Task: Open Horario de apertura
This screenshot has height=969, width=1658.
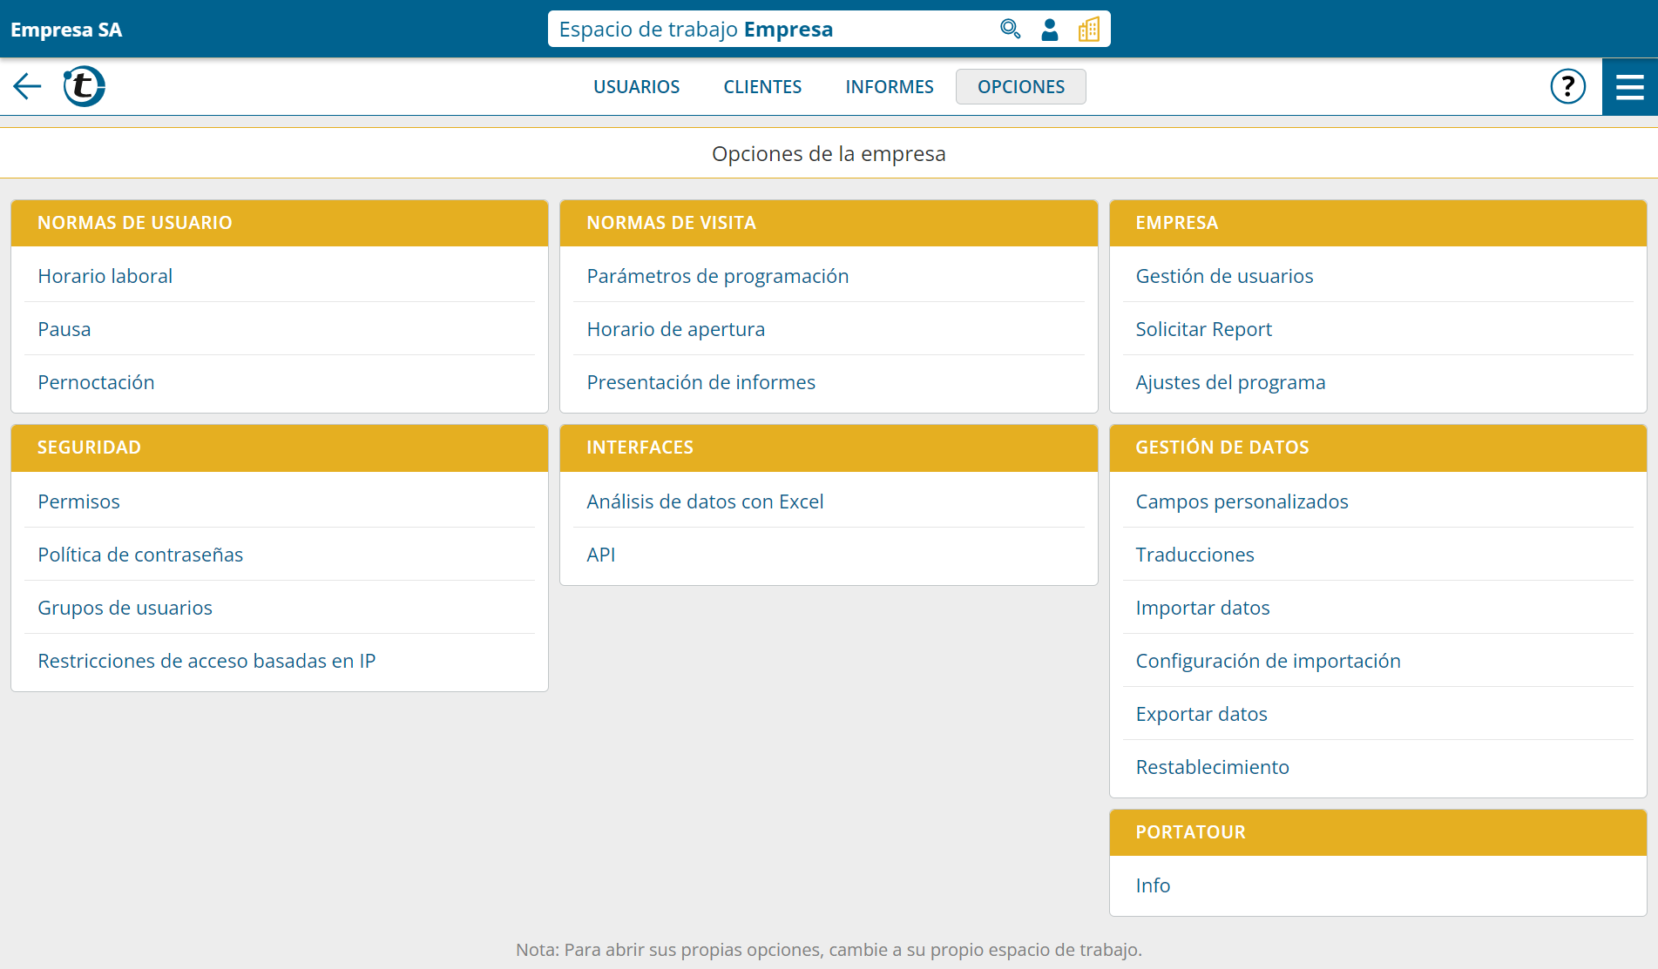Action: point(829,329)
